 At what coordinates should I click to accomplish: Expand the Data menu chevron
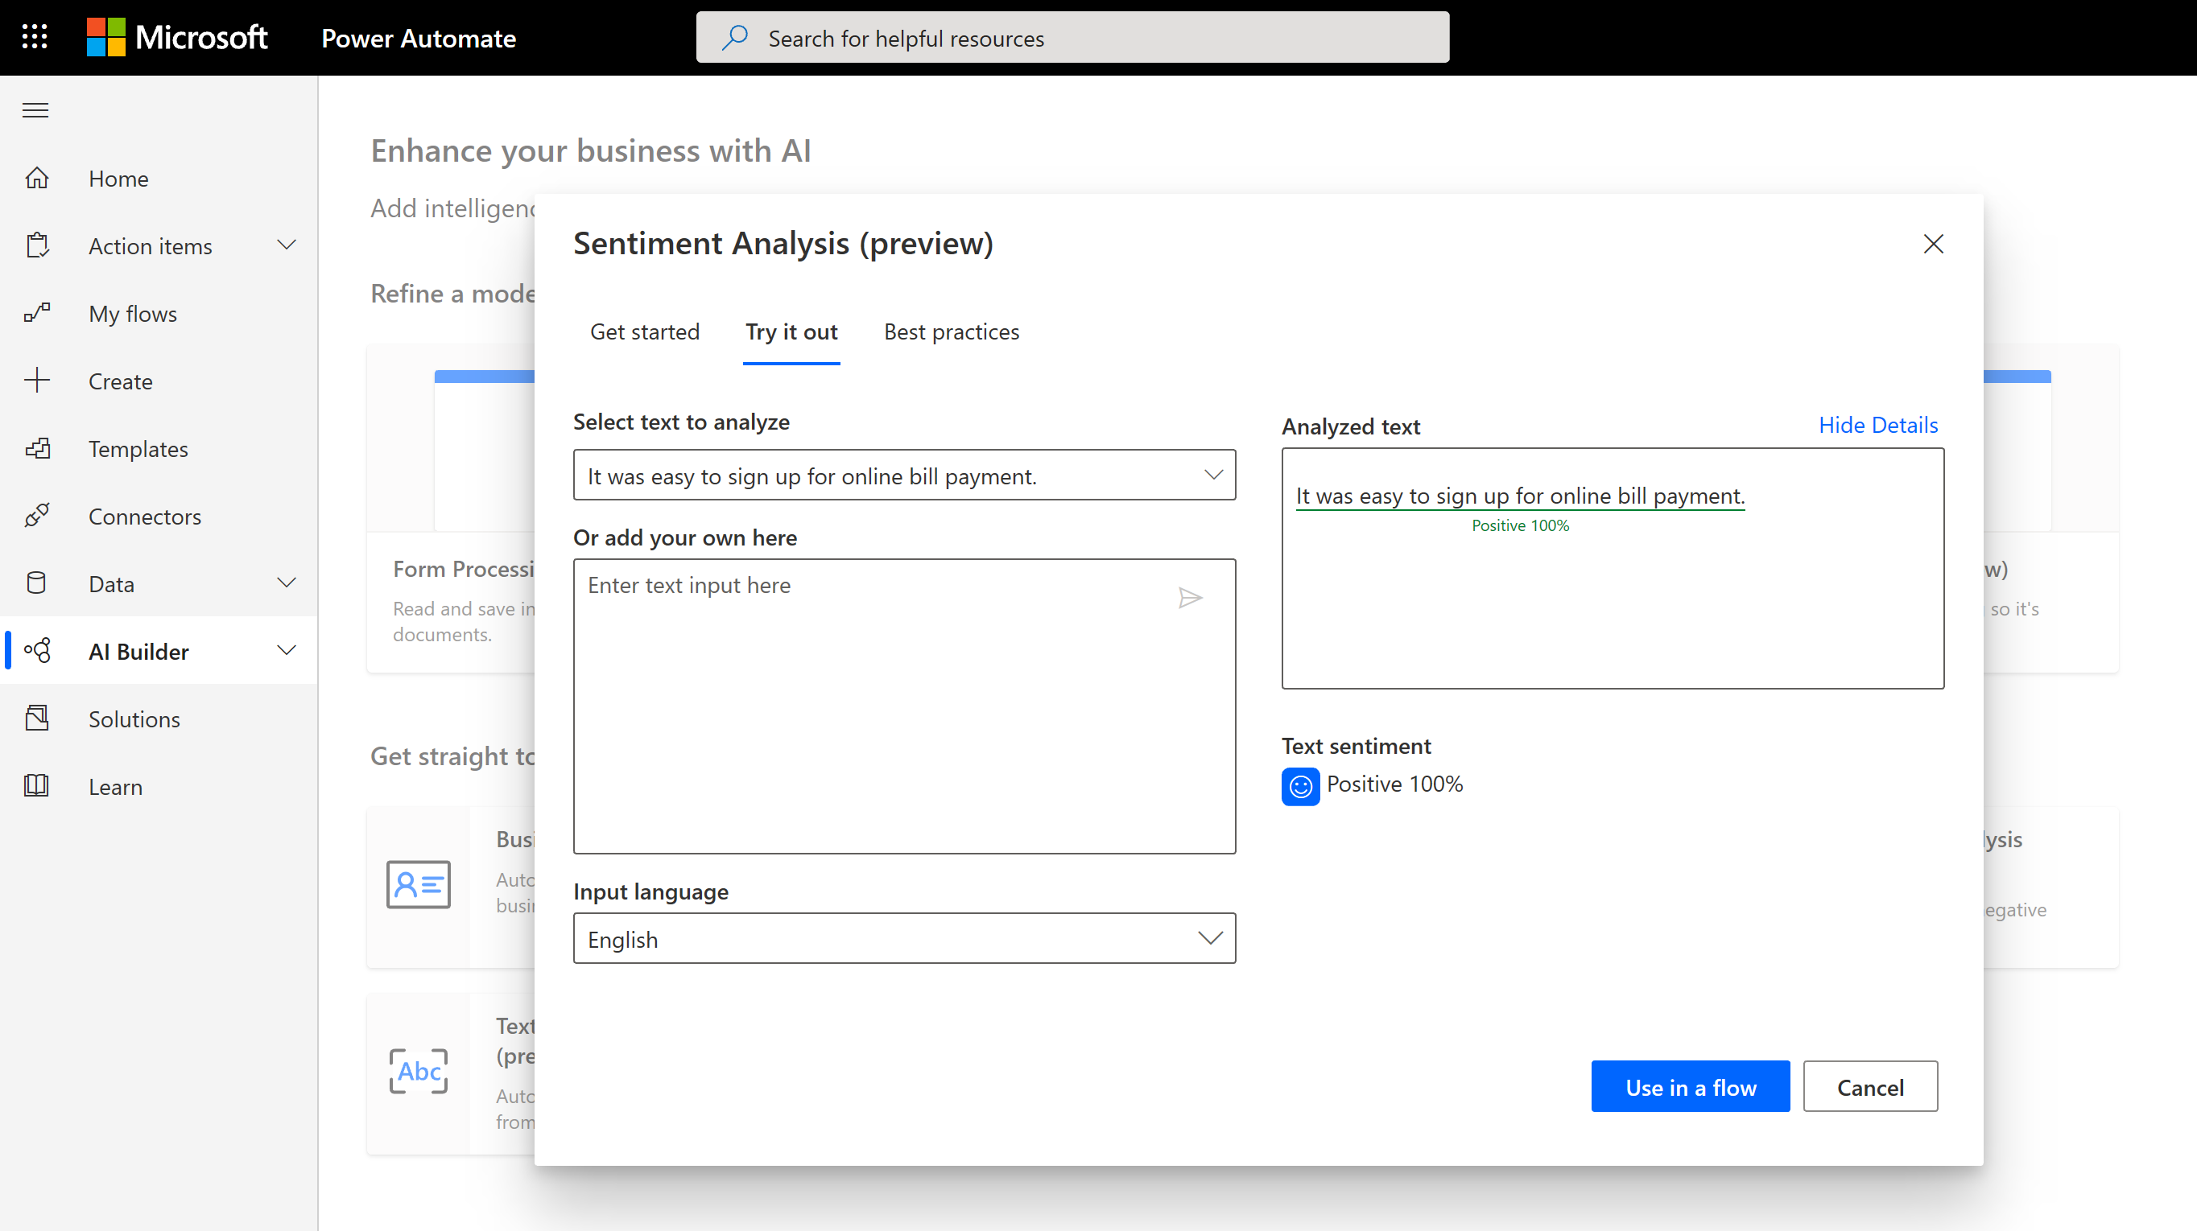[287, 583]
